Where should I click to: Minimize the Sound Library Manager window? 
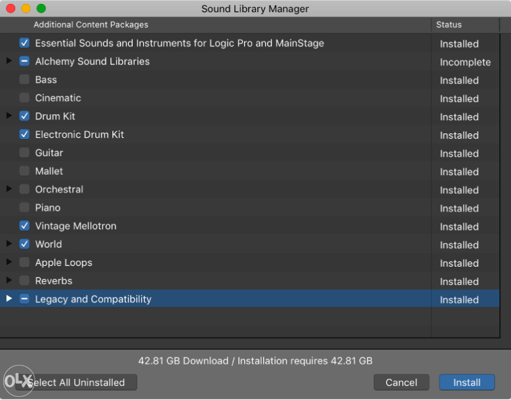[x=26, y=8]
